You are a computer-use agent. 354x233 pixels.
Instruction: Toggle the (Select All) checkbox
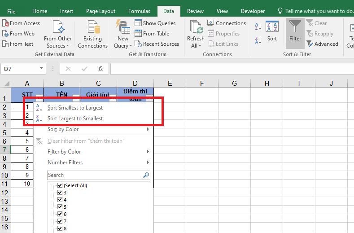point(60,185)
